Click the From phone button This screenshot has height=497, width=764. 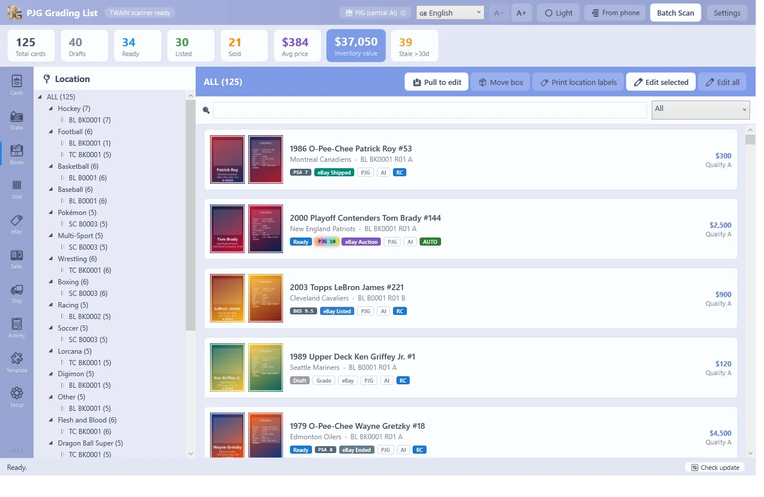point(615,13)
